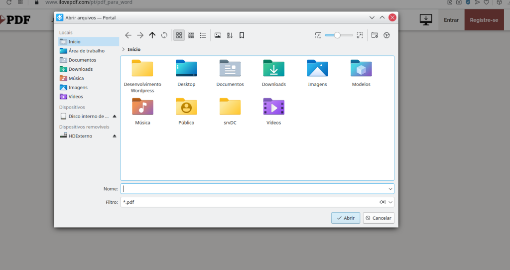Reload the current folder view
510x270 pixels.
[164, 35]
